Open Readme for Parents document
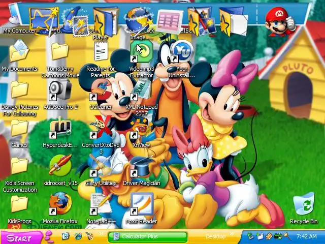The image size is (325, 244). [101, 51]
